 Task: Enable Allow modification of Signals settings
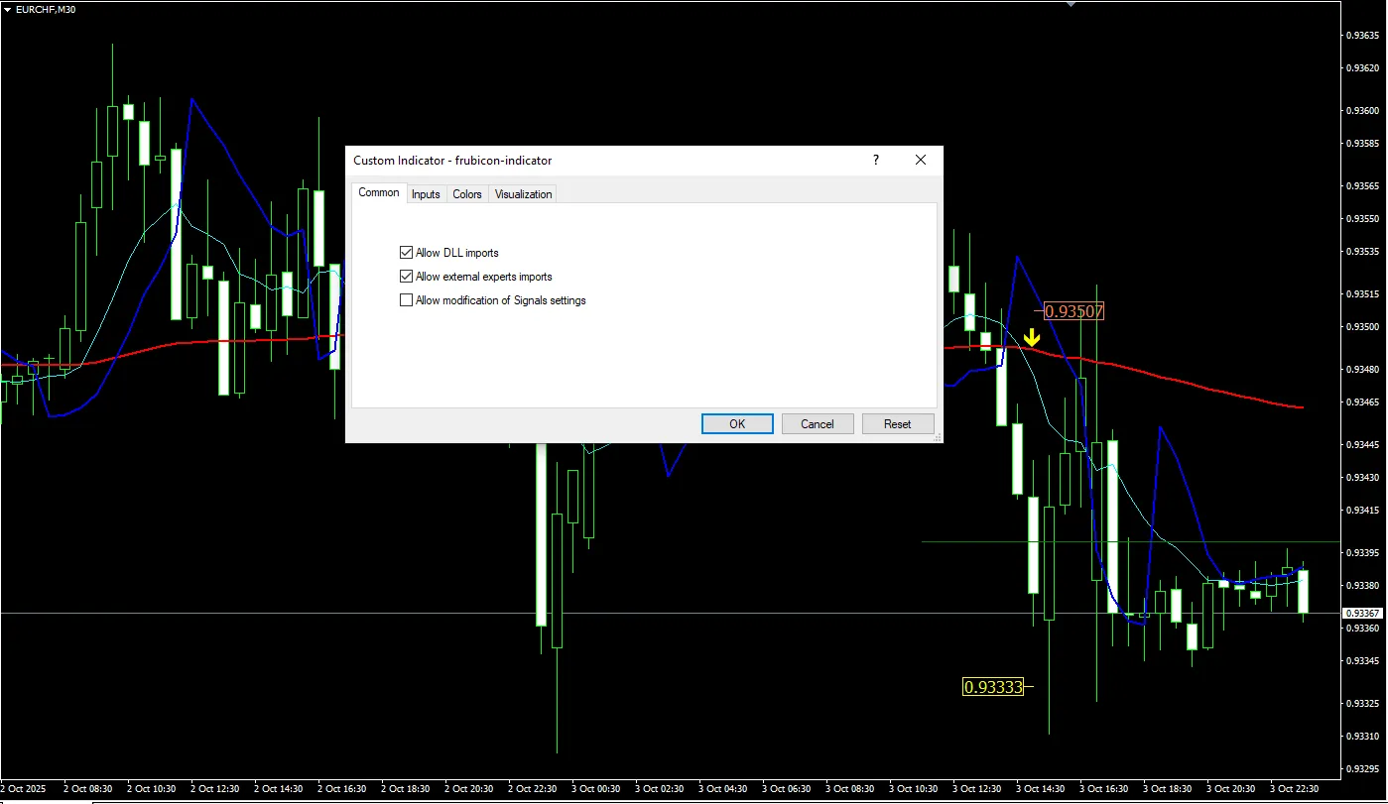(406, 300)
